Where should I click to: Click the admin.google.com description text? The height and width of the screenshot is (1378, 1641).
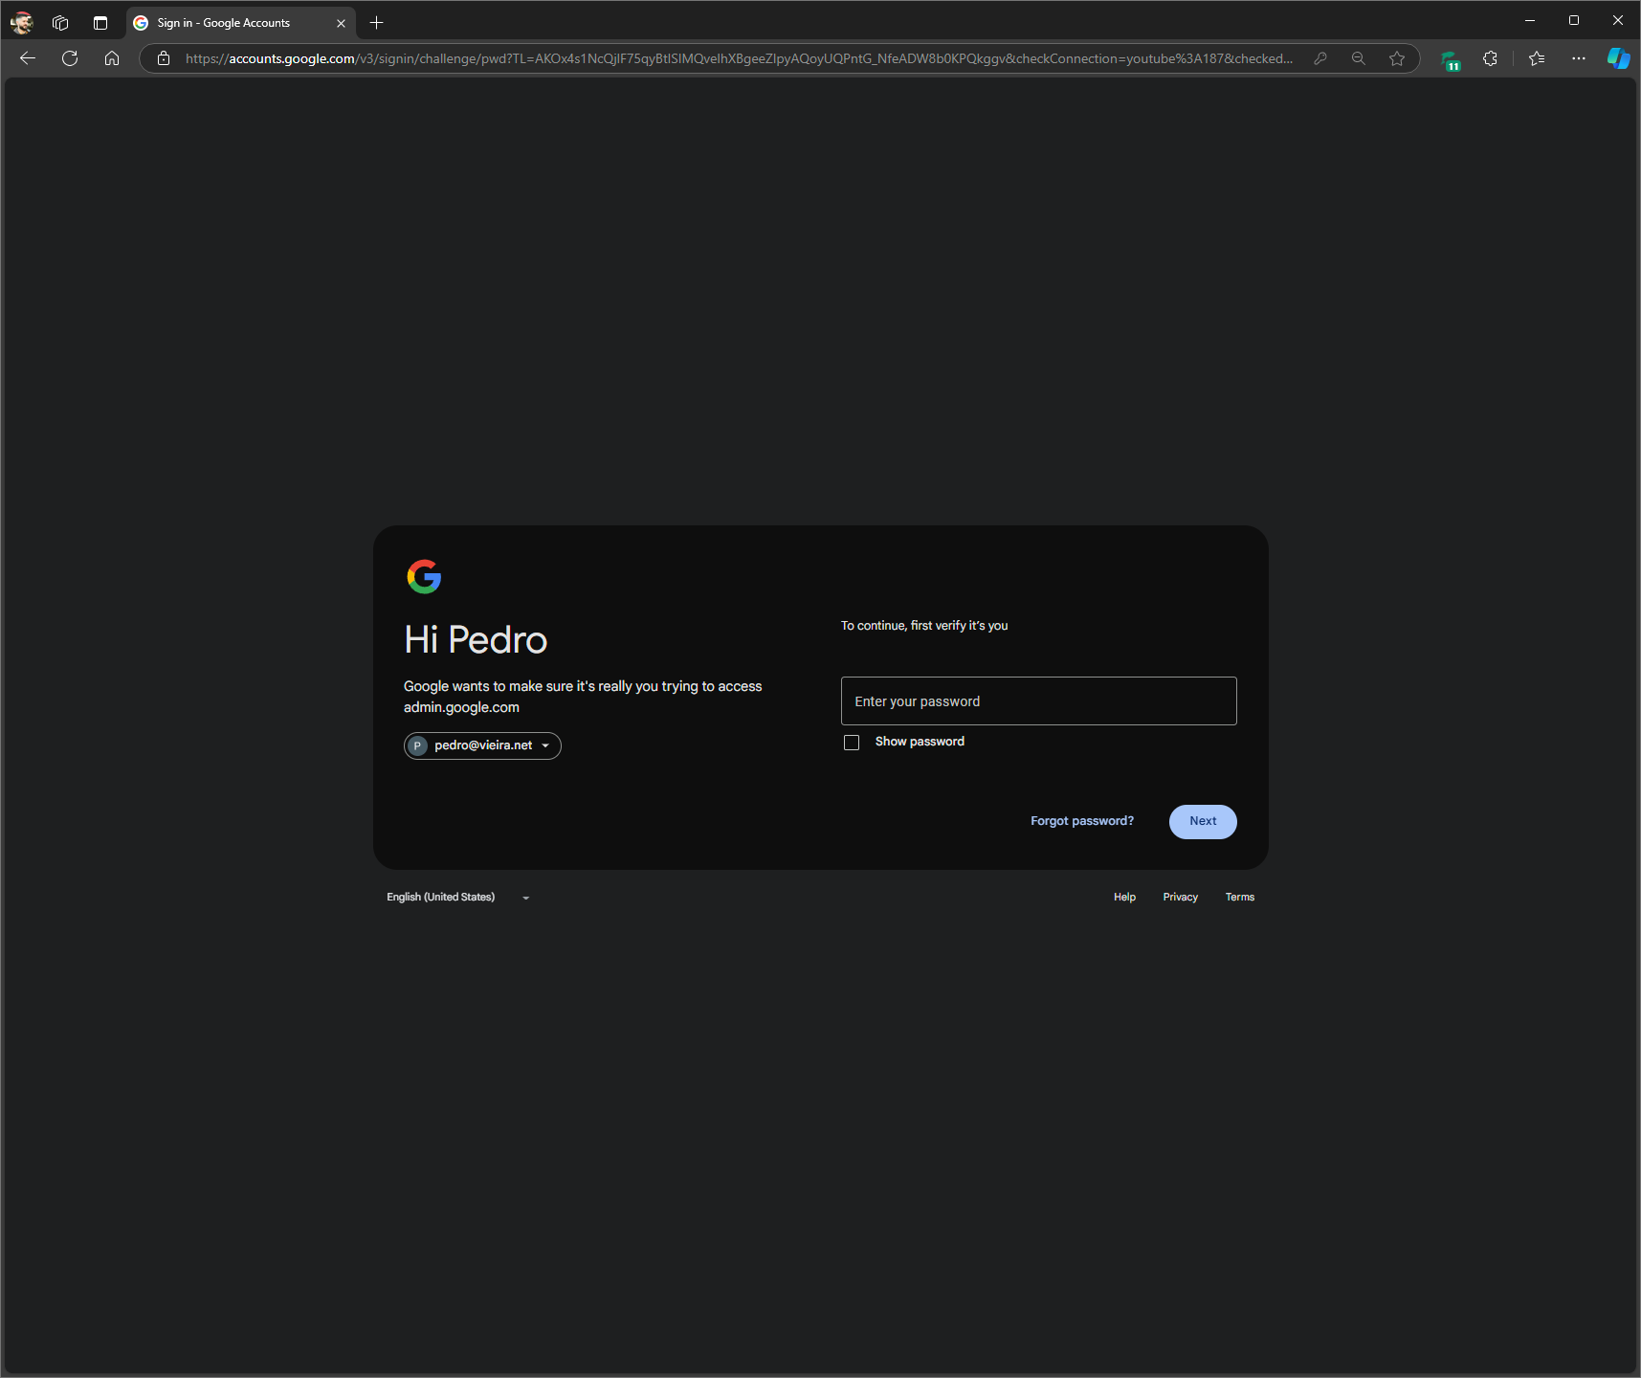pos(583,697)
